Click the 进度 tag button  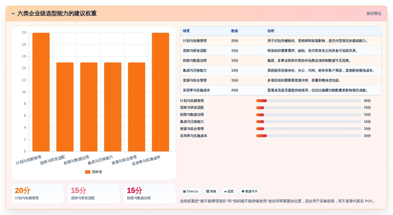[x=229, y=192]
